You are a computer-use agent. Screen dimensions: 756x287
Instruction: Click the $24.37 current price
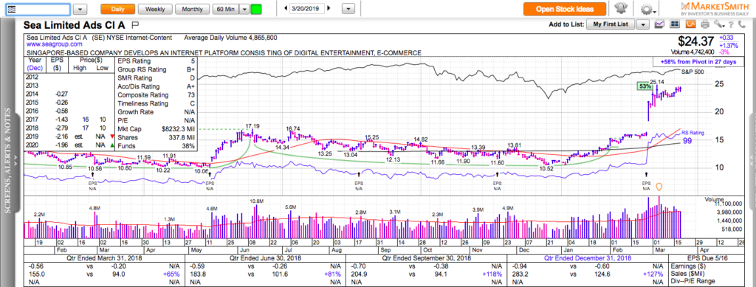click(x=695, y=42)
